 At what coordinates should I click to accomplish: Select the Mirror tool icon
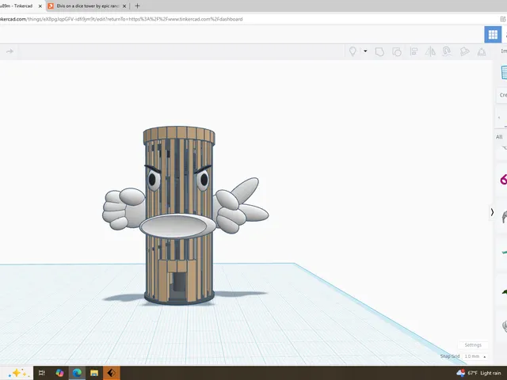point(430,51)
